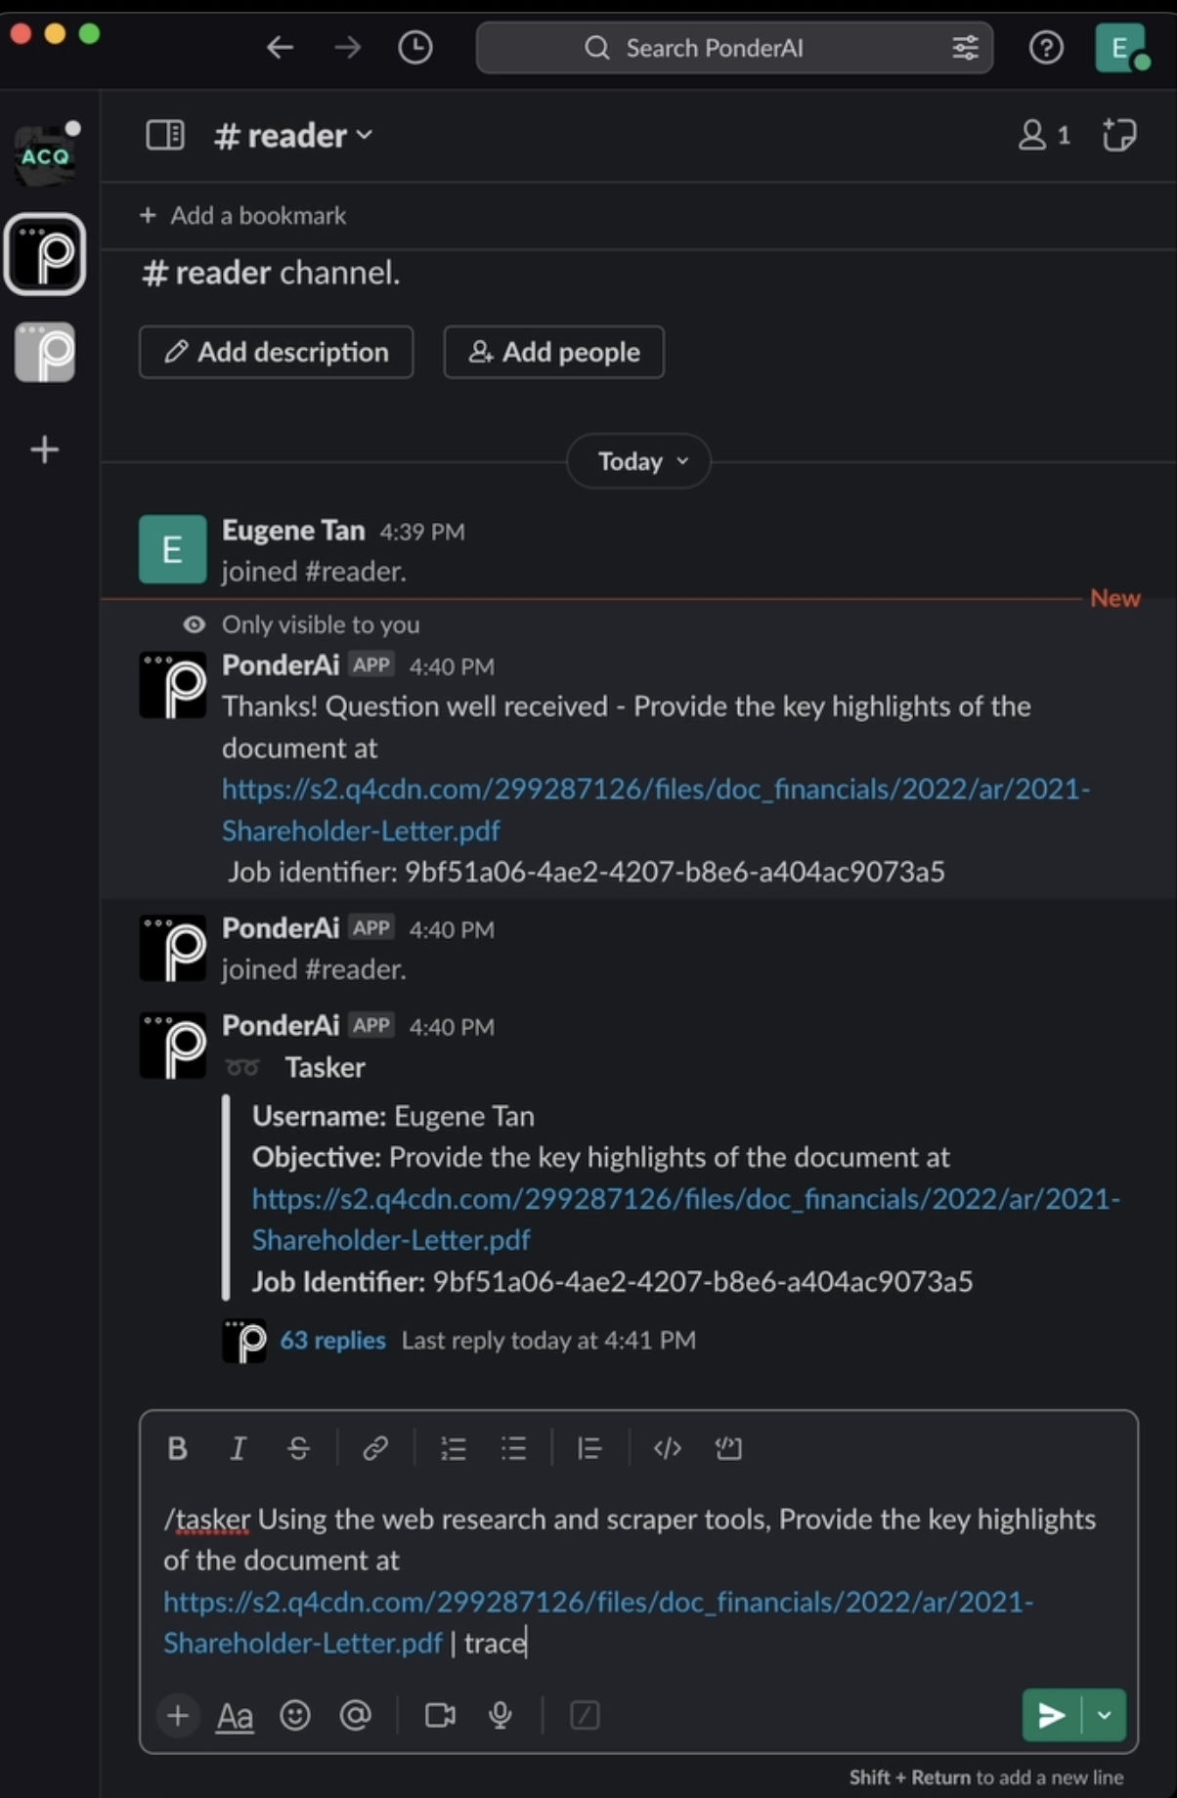Open send options dropdown arrow

(x=1105, y=1715)
